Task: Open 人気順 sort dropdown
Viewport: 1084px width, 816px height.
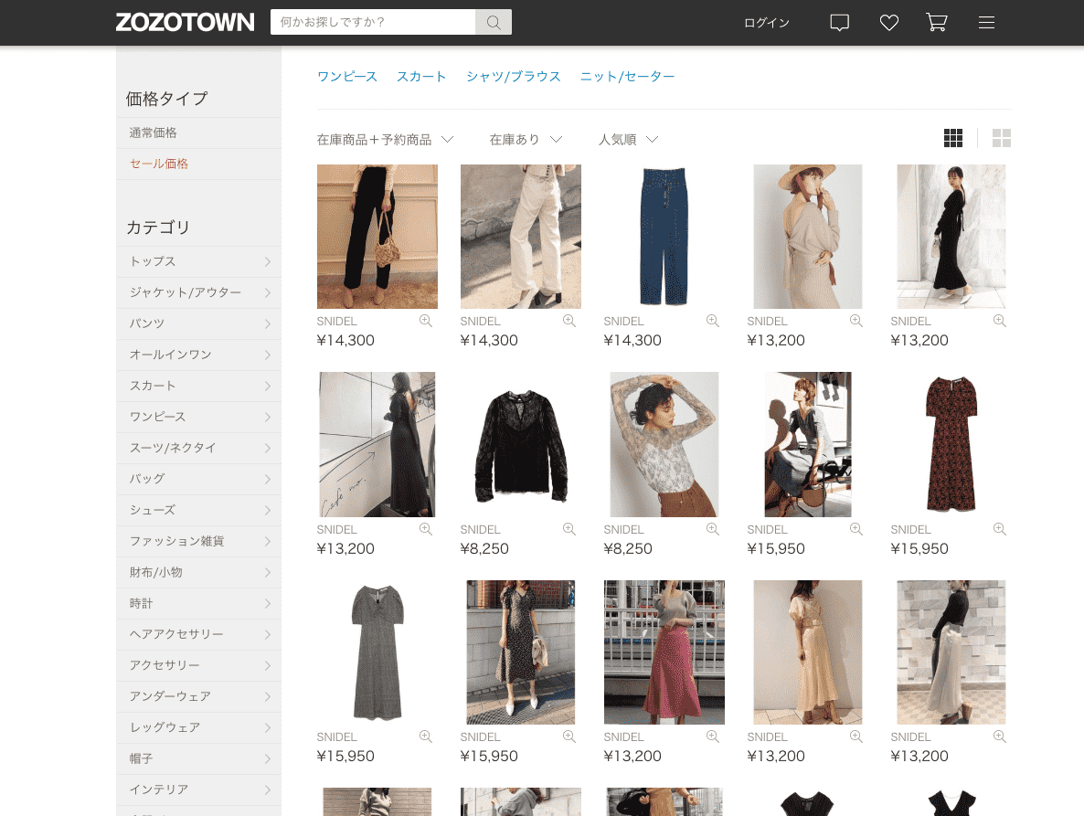Action: coord(628,140)
